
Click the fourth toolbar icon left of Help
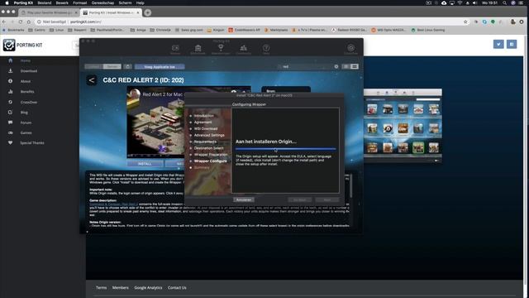point(243,48)
